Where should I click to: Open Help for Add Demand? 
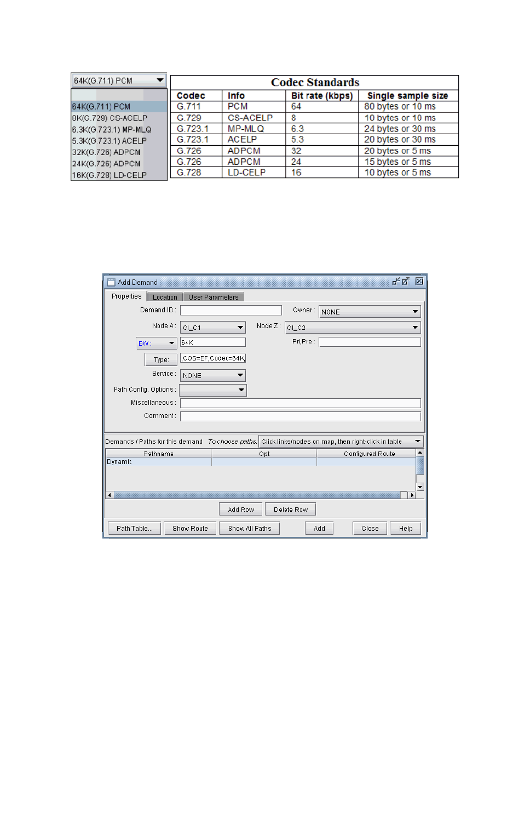coord(406,529)
